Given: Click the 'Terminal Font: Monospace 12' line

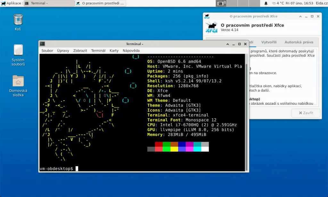Looking at the screenshot, I should point(182,120).
